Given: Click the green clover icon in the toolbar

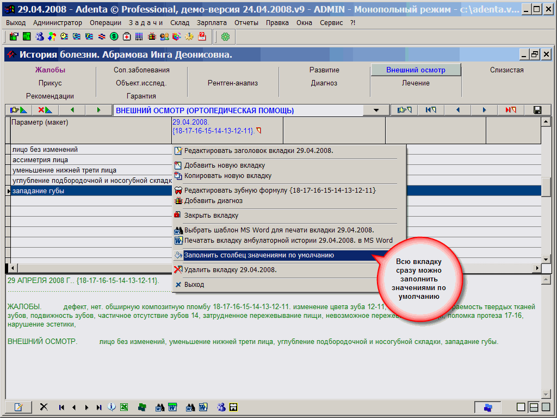Looking at the screenshot, I should pyautogui.click(x=225, y=36).
